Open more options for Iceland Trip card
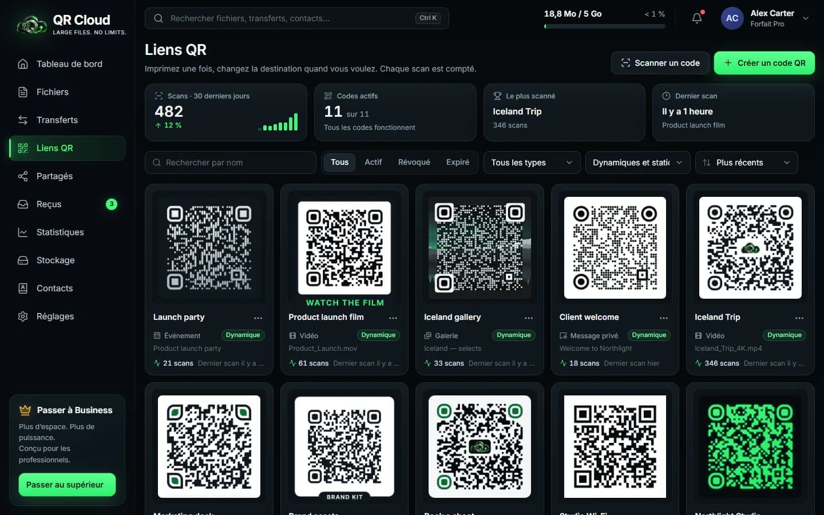 click(799, 318)
